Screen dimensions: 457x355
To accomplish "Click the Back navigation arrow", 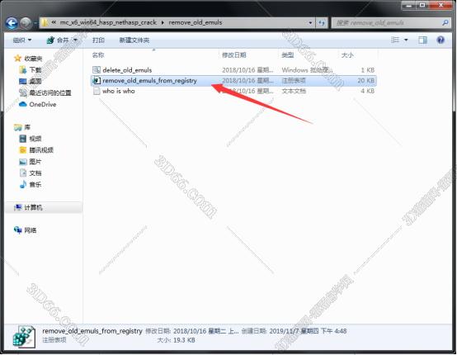I will 12,23.
